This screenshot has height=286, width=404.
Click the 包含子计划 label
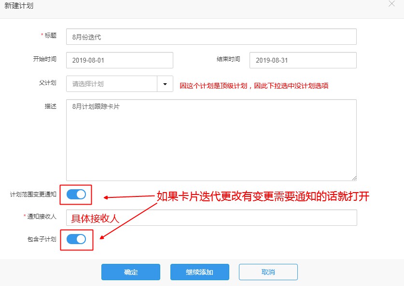tap(42, 239)
